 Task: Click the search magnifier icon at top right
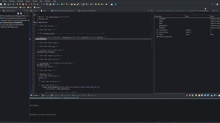212,4
